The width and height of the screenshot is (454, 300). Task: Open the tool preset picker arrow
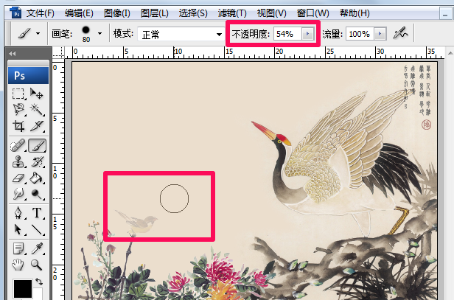[38, 34]
